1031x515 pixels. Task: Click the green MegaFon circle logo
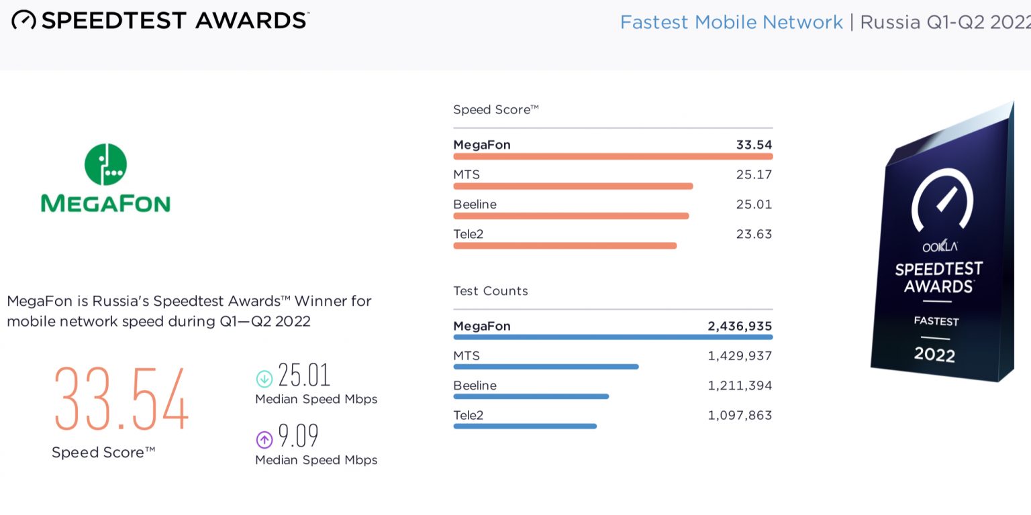point(105,164)
